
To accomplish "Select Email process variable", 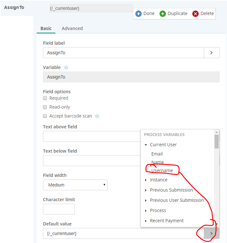I will (157, 154).
